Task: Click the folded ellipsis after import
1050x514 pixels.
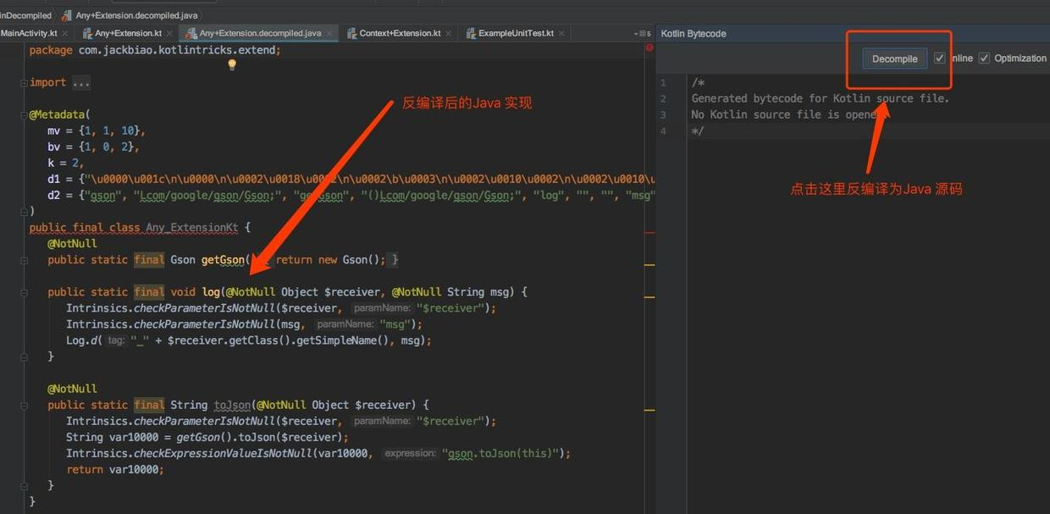Action: (x=81, y=83)
